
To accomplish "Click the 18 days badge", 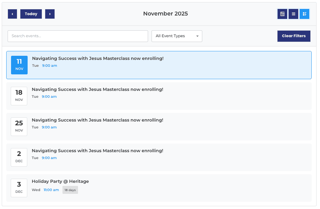I will point(70,190).
